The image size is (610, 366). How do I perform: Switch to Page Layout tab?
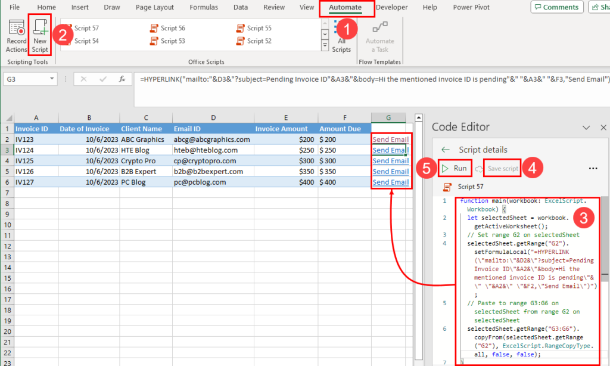click(x=154, y=7)
